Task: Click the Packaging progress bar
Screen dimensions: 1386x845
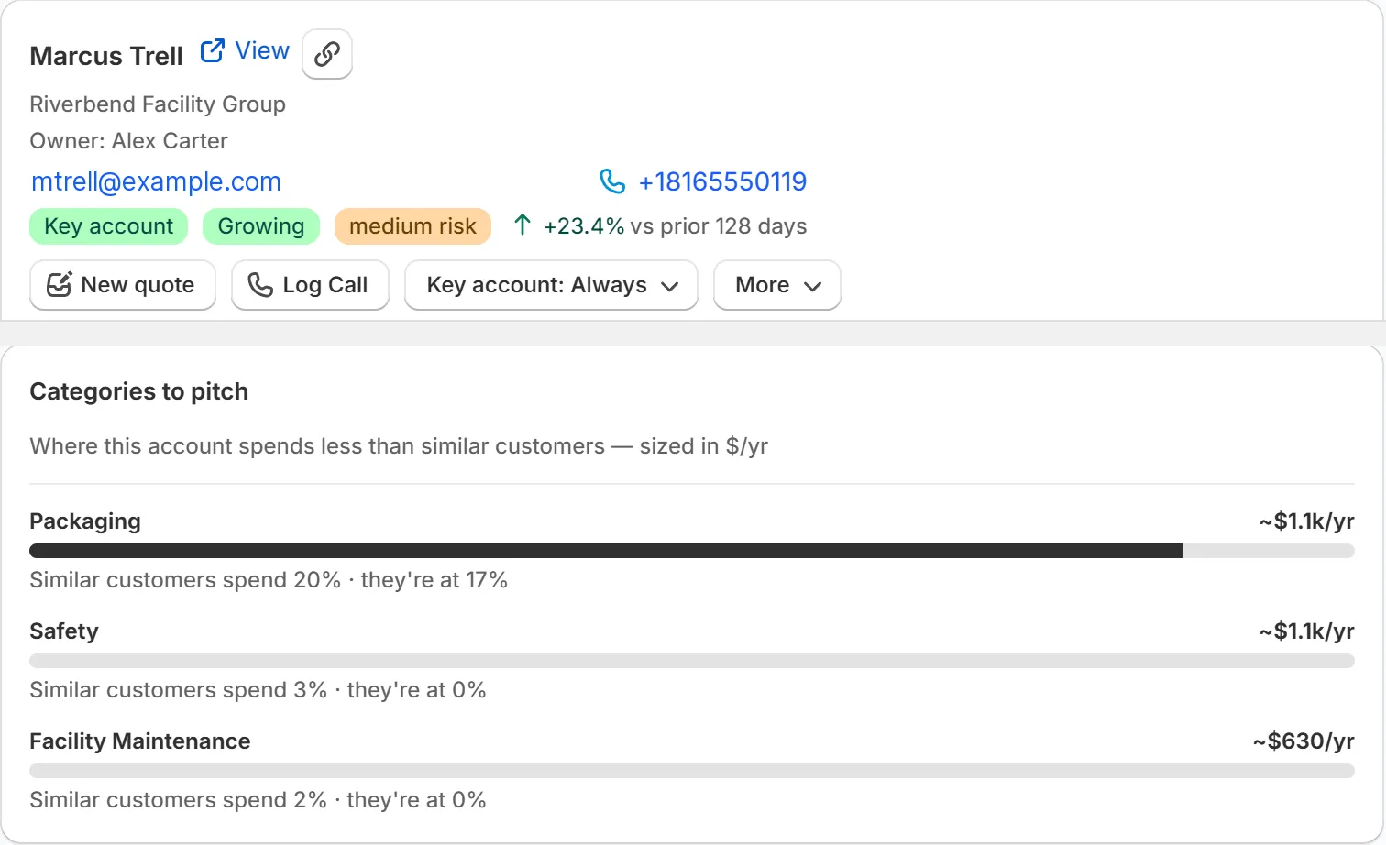Action: [x=692, y=551]
